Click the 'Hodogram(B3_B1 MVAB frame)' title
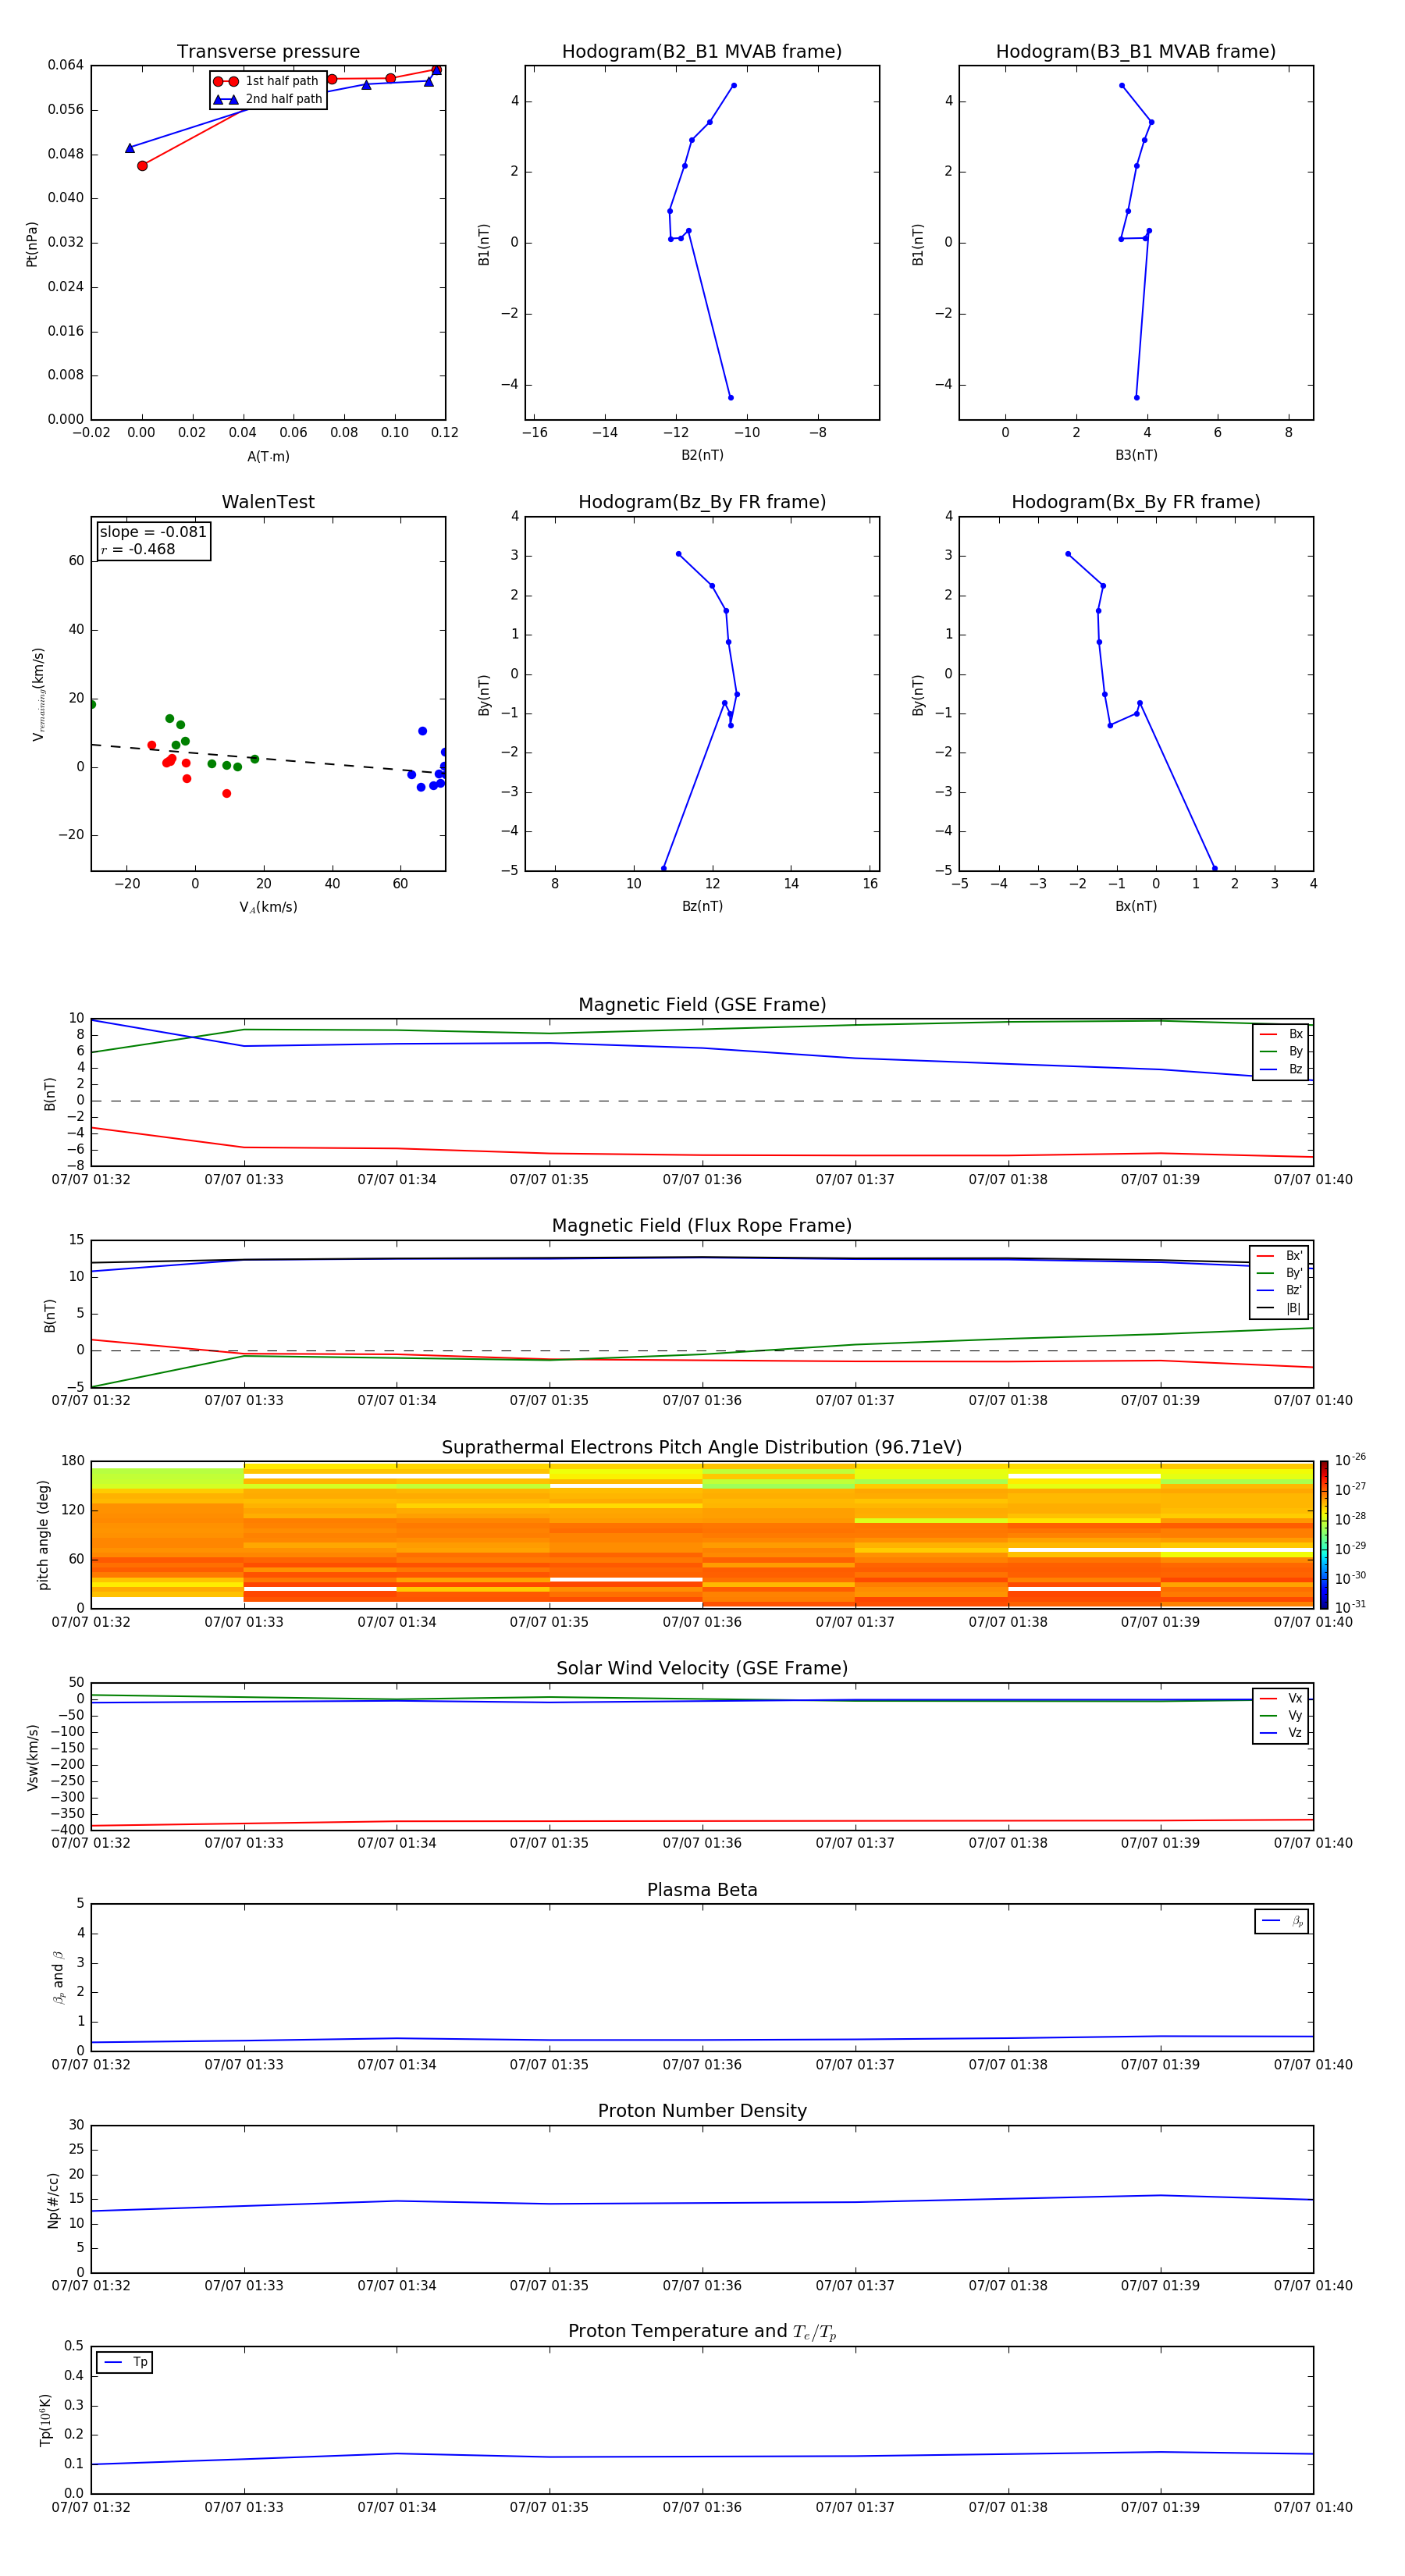 click(1136, 52)
